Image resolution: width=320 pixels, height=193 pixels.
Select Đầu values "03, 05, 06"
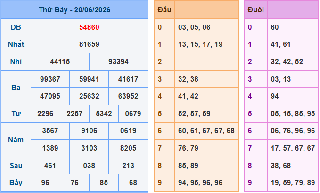[194, 27]
